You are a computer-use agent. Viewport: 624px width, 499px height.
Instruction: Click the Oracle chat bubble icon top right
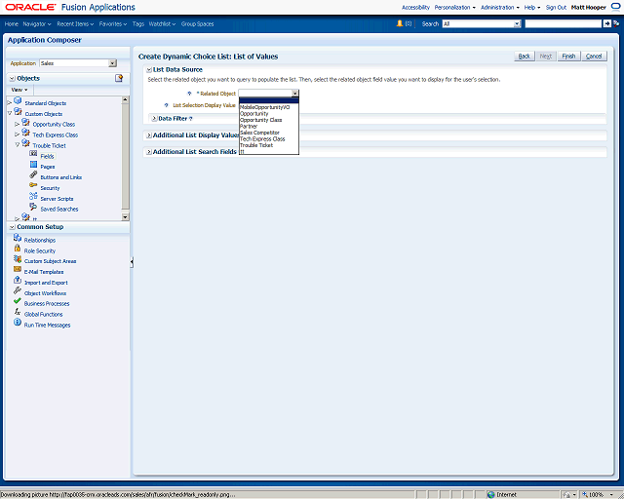click(615, 7)
